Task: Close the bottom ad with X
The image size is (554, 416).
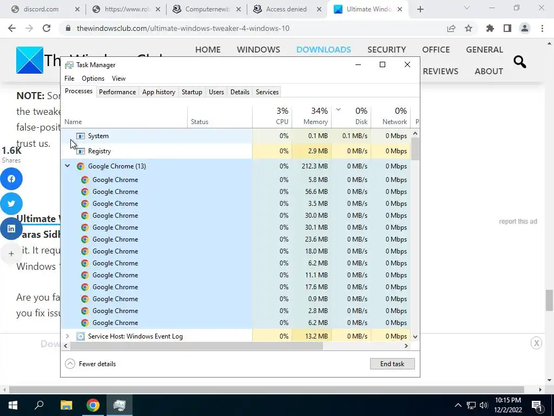Action: 536,343
